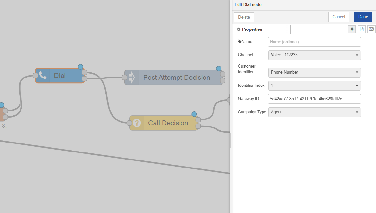Click the phone icon on Dial node

43,76
